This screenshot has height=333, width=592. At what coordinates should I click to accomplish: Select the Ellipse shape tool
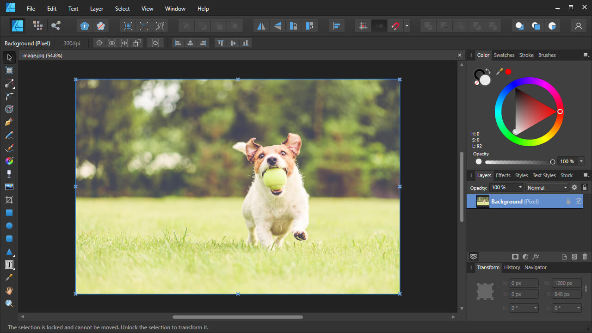(9, 226)
